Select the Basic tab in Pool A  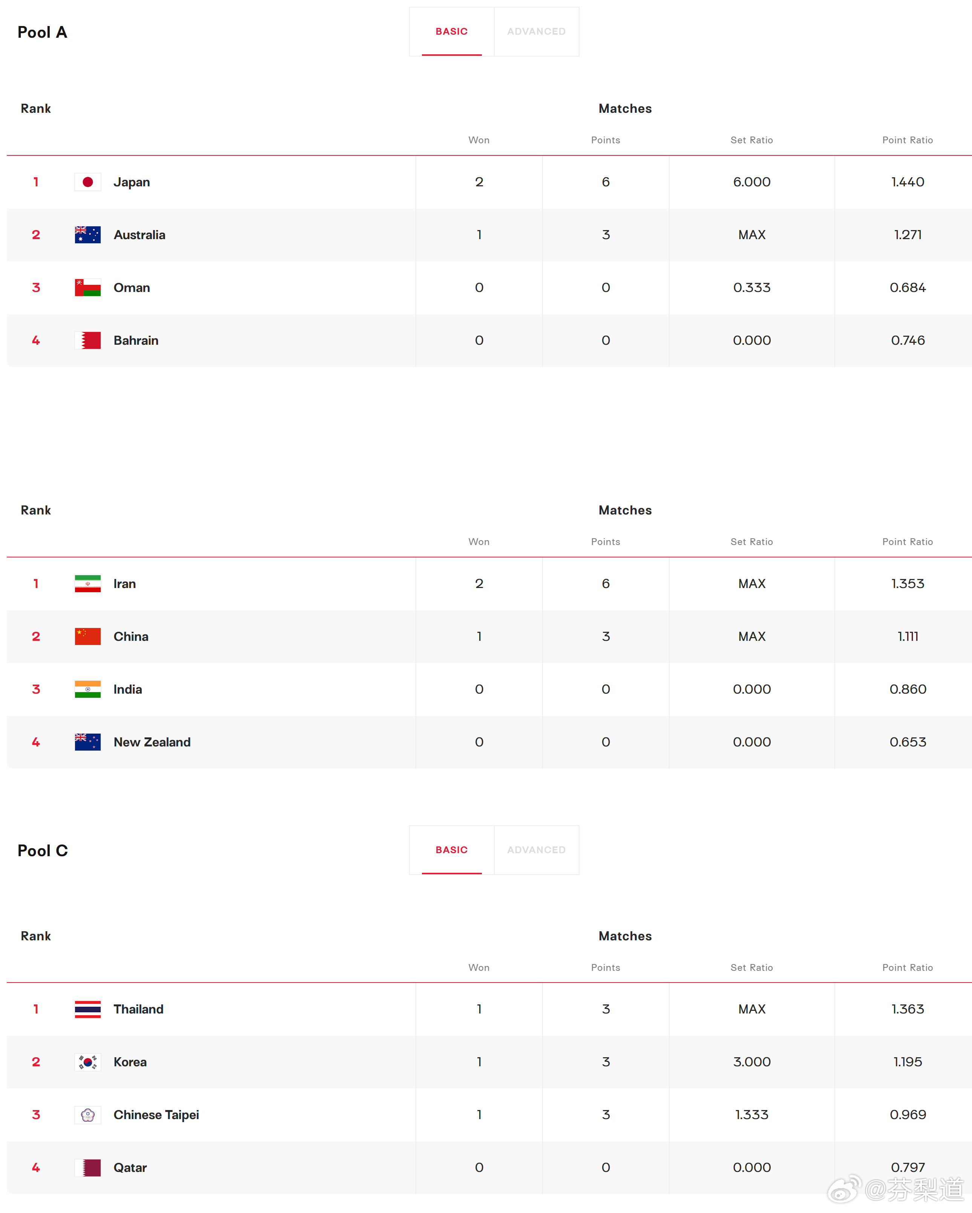[451, 32]
